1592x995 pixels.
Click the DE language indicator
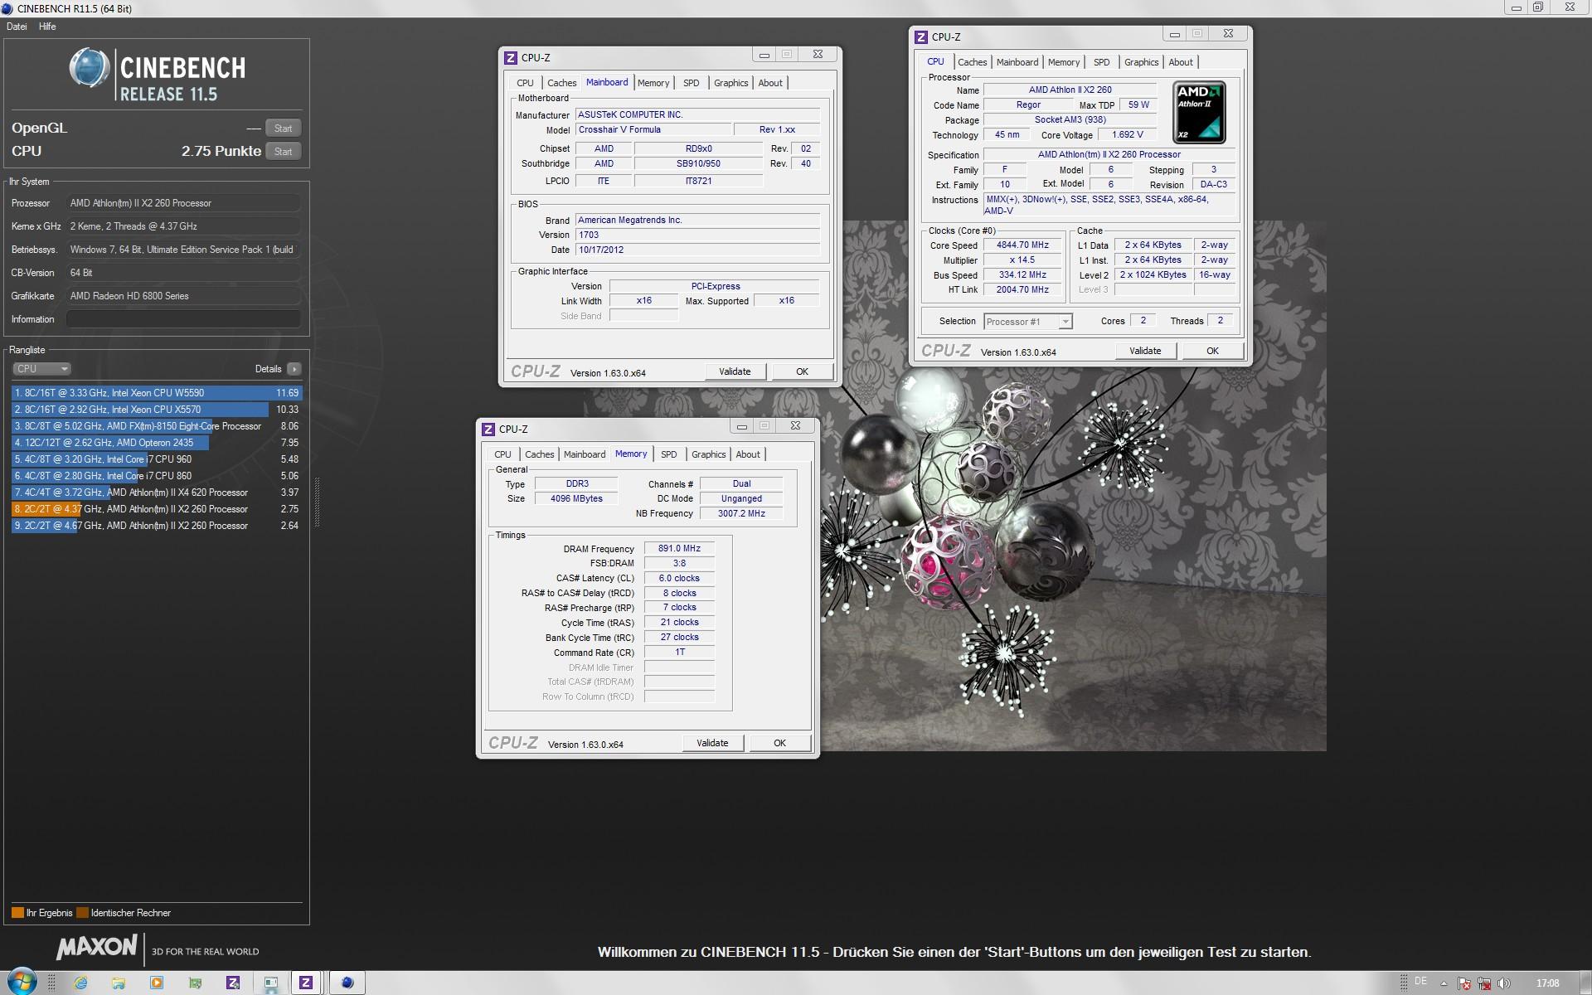point(1421,982)
